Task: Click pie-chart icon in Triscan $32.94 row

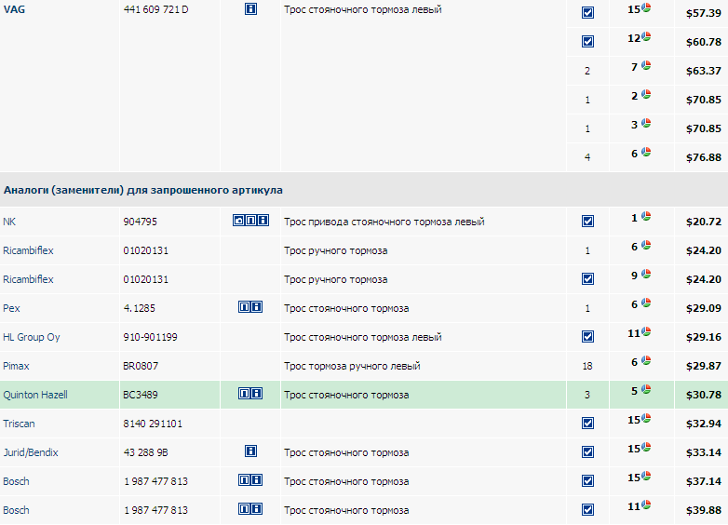Action: 646,418
